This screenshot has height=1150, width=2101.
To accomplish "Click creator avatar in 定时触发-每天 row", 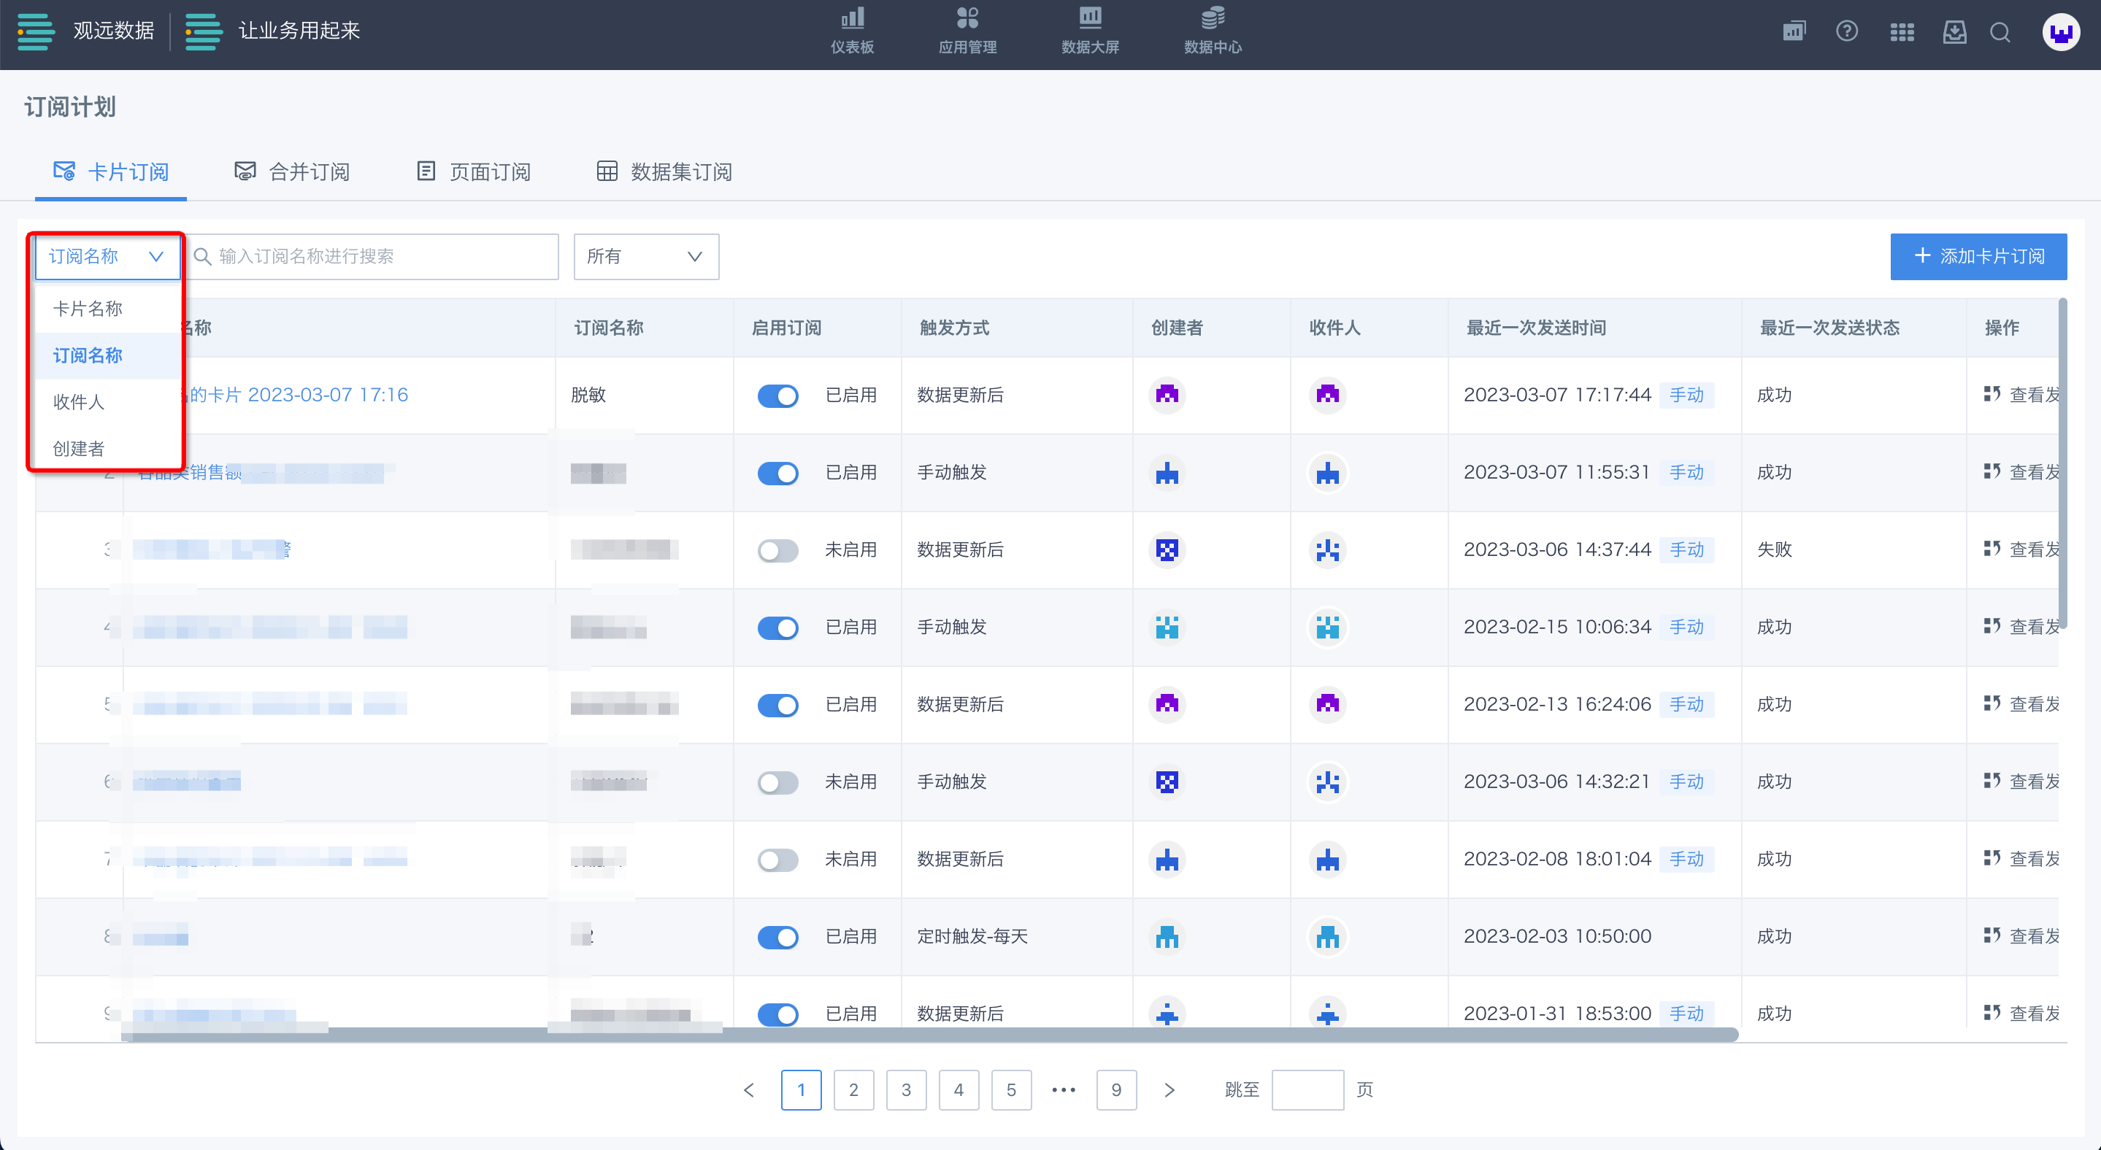I will pos(1167,936).
